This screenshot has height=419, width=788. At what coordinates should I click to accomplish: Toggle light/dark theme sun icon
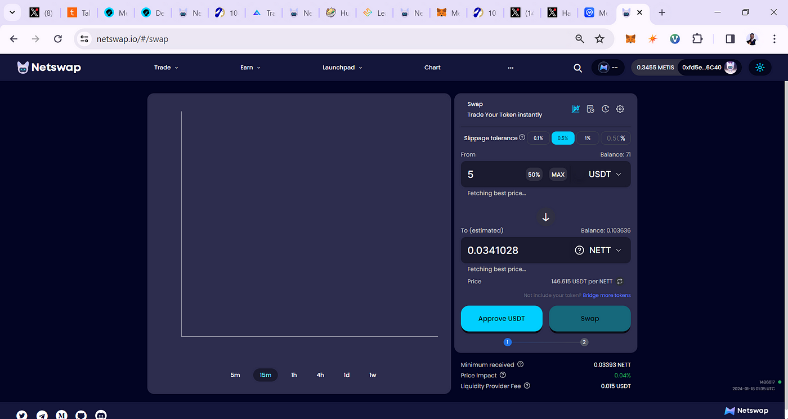[760, 68]
